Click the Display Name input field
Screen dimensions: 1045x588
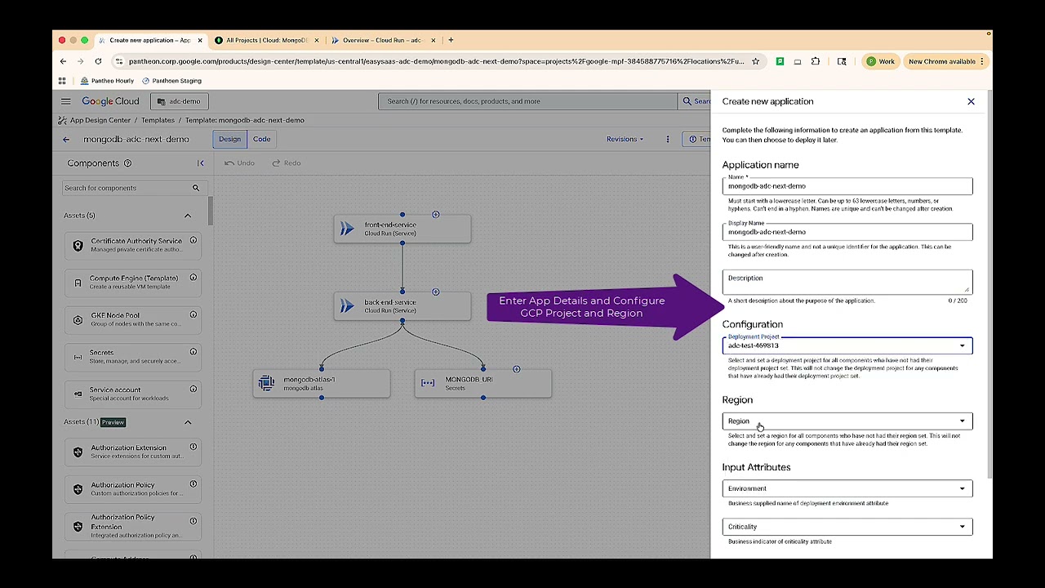[847, 232]
